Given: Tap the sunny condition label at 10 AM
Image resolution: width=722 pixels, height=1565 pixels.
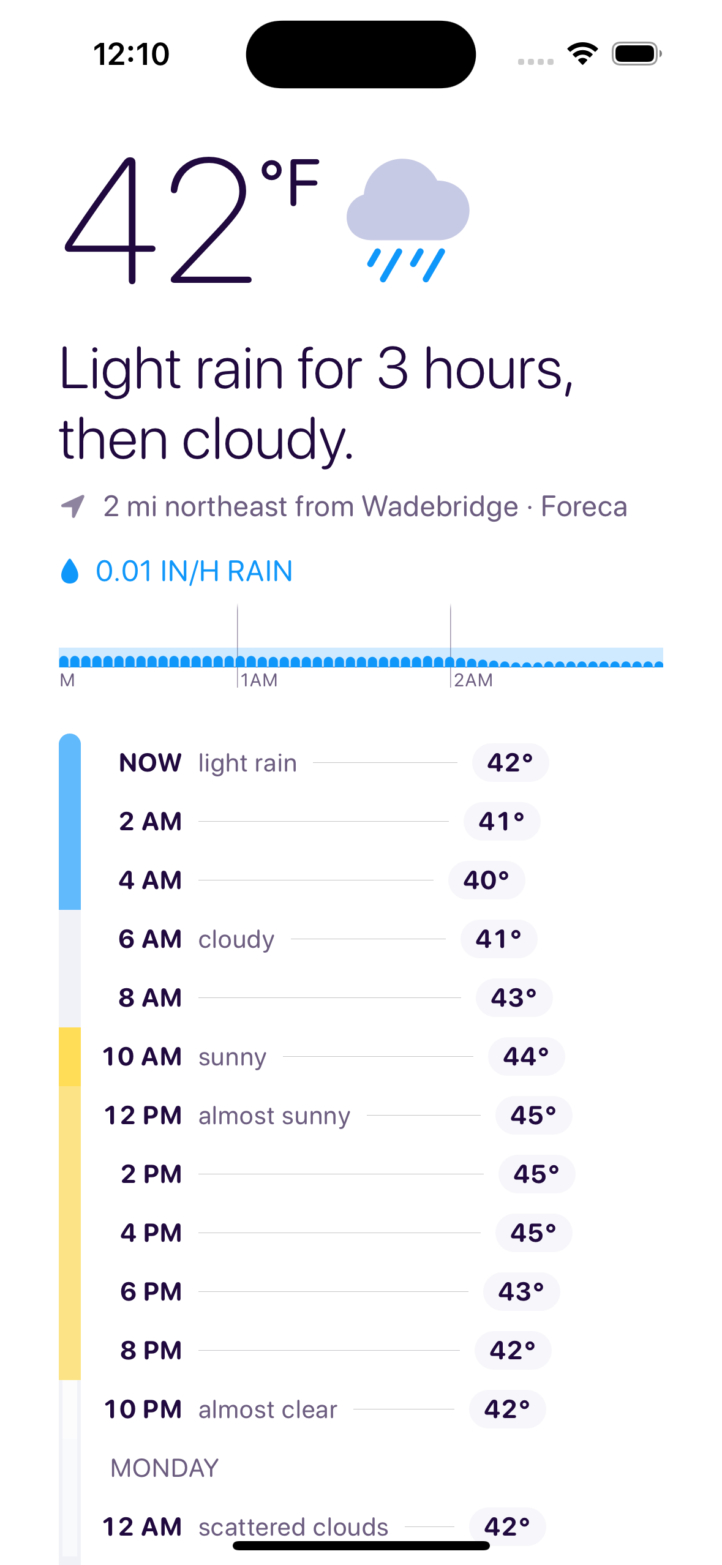Looking at the screenshot, I should click(231, 1057).
